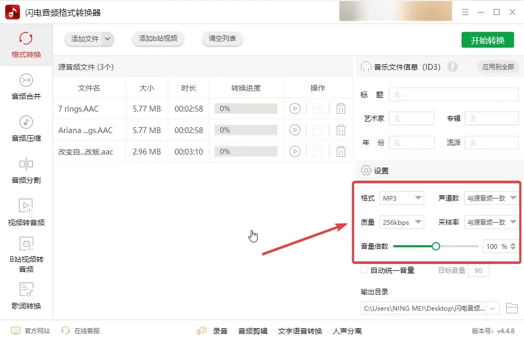Click the app logo icon
524x340 pixels.
13,13
